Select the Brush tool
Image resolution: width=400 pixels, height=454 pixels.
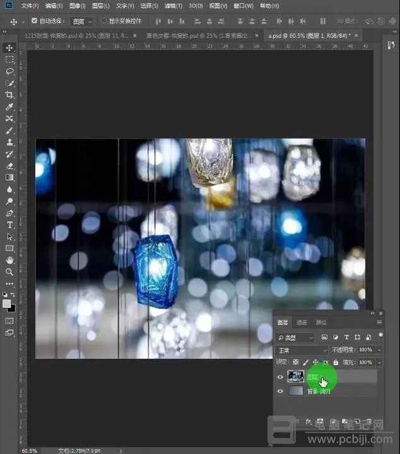[9, 131]
